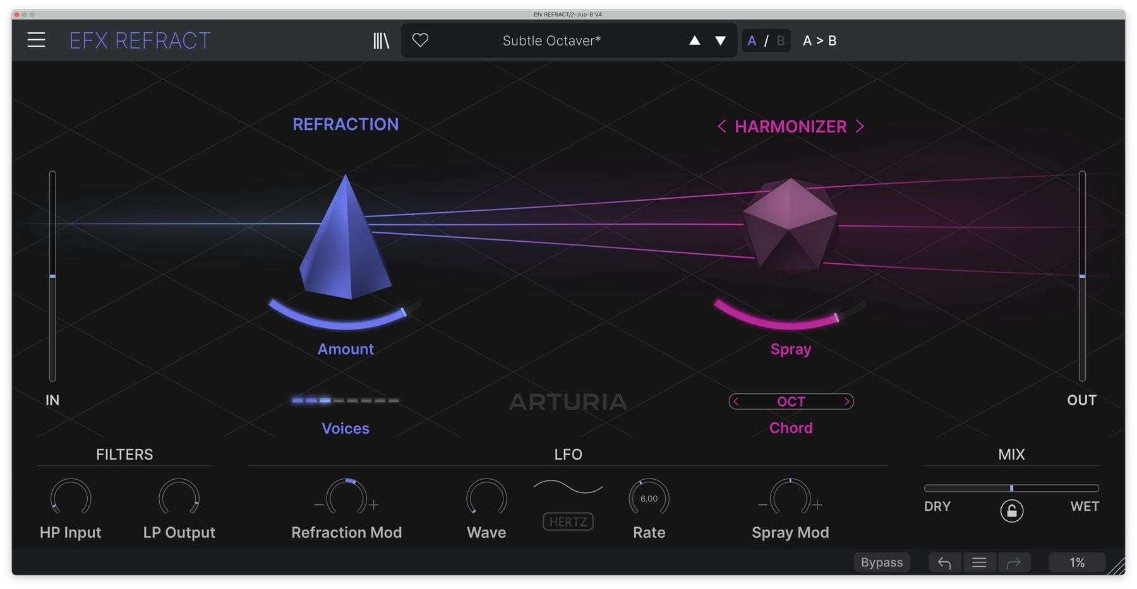The image size is (1137, 589).
Task: Click the padlock icon under MIX
Action: pyautogui.click(x=1012, y=510)
